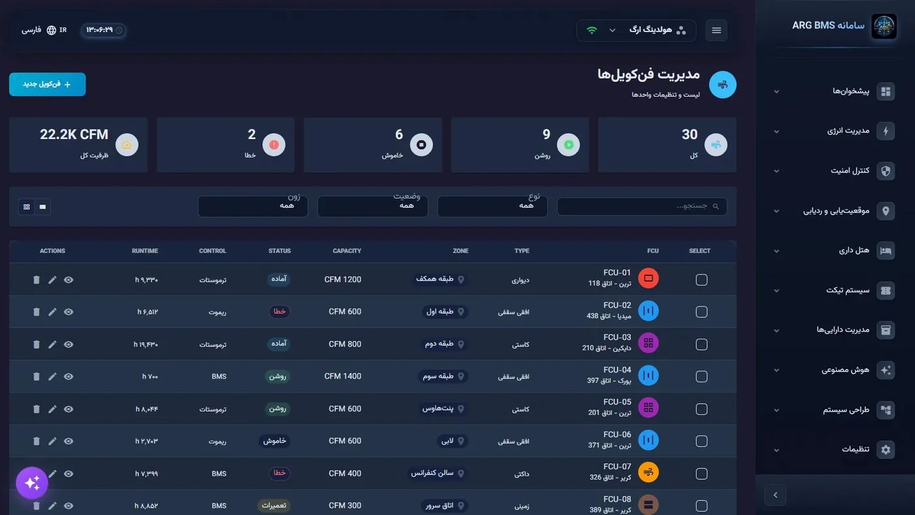Tick the checkbox for FCU-07
The height and width of the screenshot is (515, 915).
click(x=701, y=474)
